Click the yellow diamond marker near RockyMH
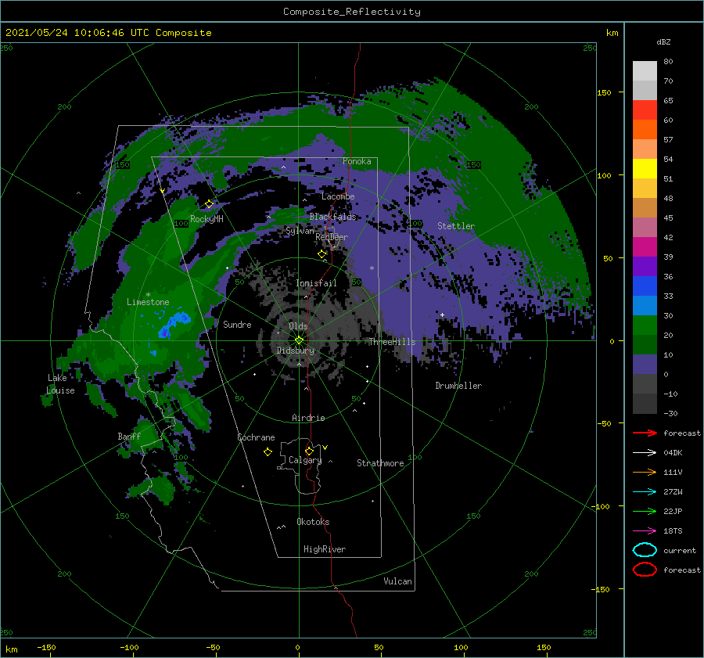 click(209, 204)
